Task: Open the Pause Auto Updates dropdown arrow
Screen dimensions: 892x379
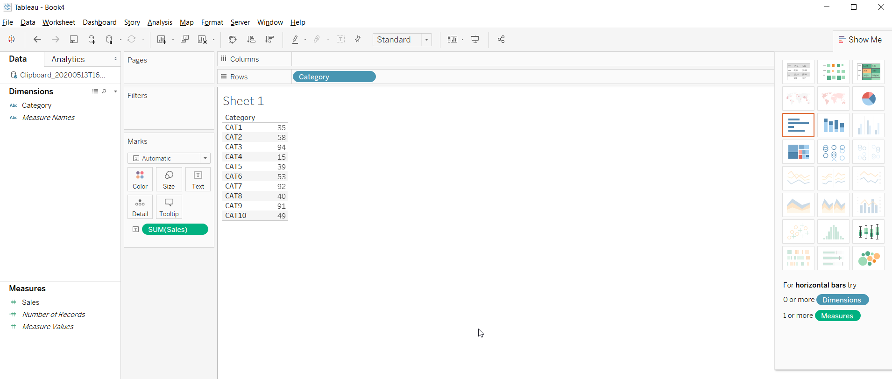Action: coord(120,40)
